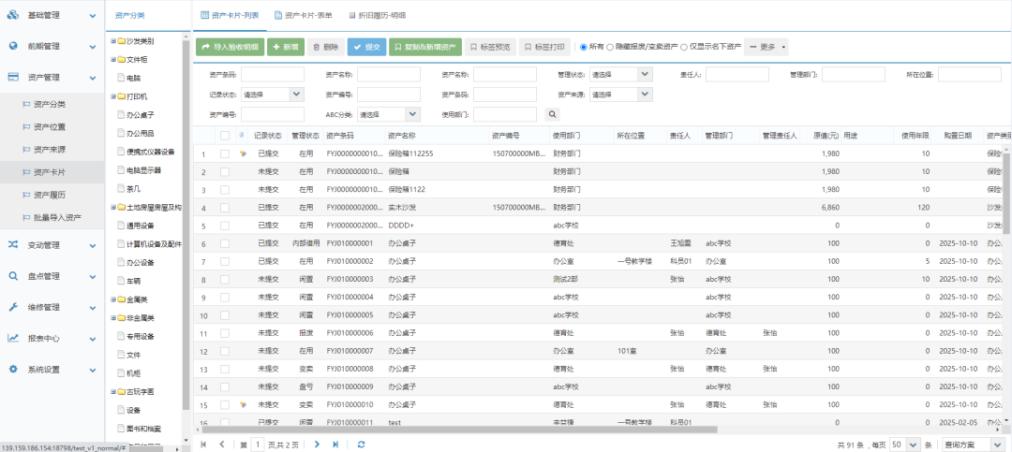Jump to last page of asset list
Image resolution: width=1012 pixels, height=452 pixels.
(x=337, y=445)
